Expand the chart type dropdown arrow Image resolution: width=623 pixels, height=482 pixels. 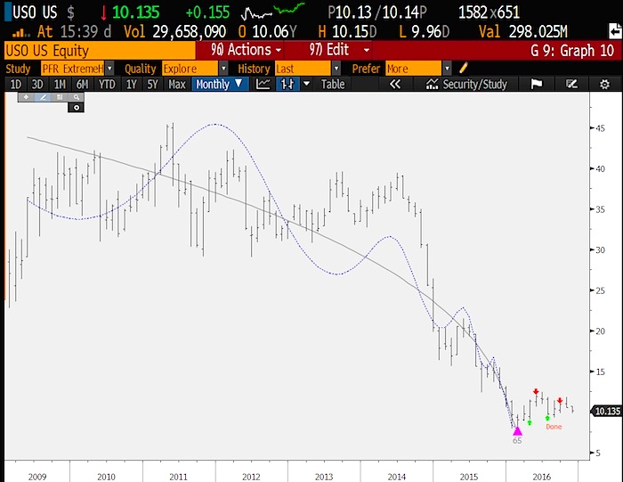click(306, 84)
